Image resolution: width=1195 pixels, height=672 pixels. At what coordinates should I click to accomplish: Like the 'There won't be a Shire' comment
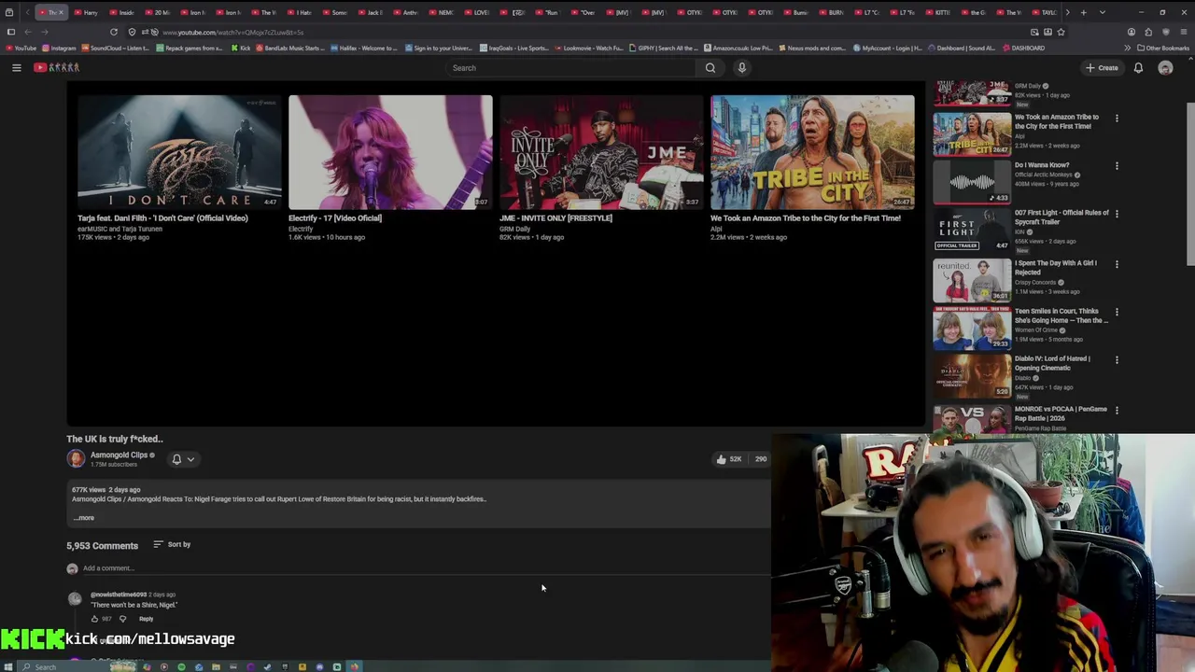(94, 619)
